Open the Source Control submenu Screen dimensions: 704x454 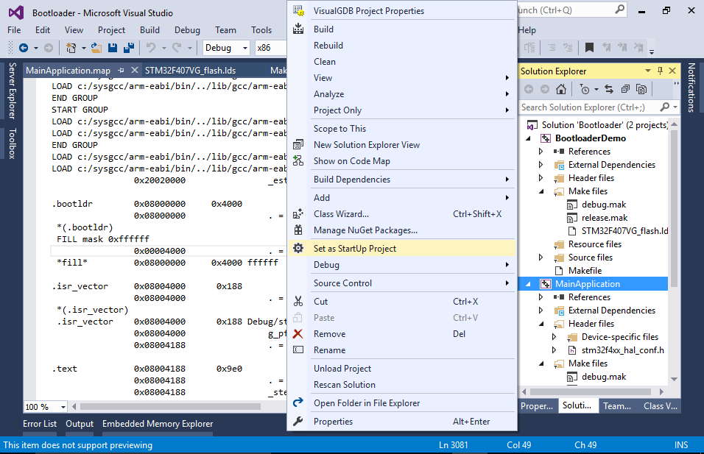[401, 283]
